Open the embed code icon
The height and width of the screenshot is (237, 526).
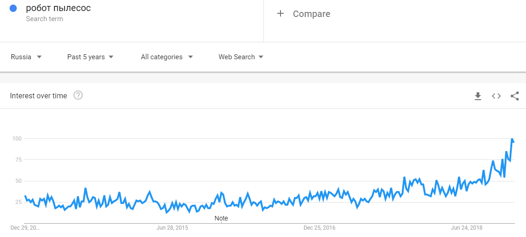click(x=496, y=96)
